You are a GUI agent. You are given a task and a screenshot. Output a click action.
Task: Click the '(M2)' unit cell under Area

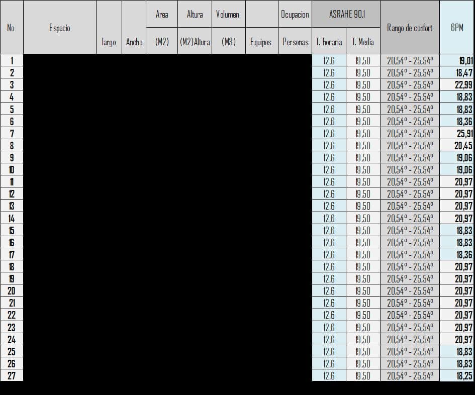162,41
